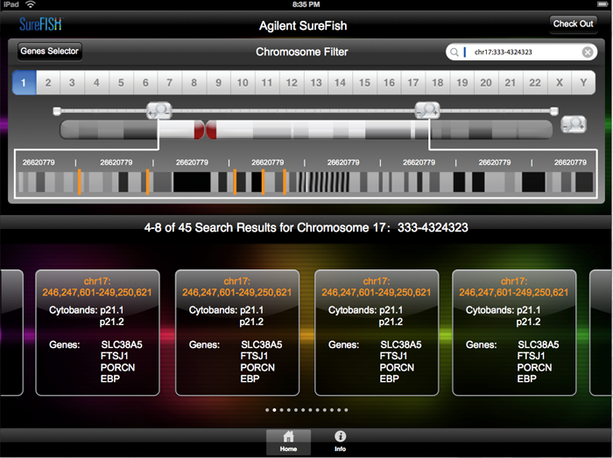Select chromosome 17 tab
Image resolution: width=613 pixels, height=458 pixels.
tap(413, 83)
